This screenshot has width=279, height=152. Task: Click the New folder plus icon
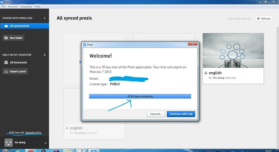[6, 38]
